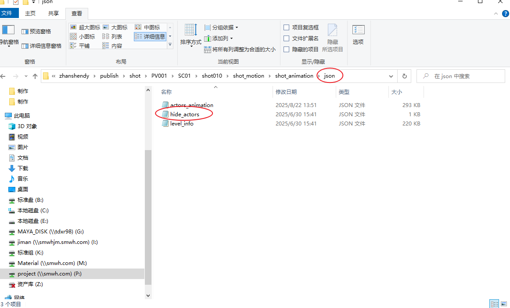Go to PV001 in the address path
Screen dimensions: 510x308
[x=159, y=76]
